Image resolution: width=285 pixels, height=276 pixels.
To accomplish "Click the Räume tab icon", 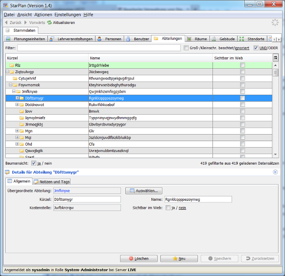I will point(189,39).
